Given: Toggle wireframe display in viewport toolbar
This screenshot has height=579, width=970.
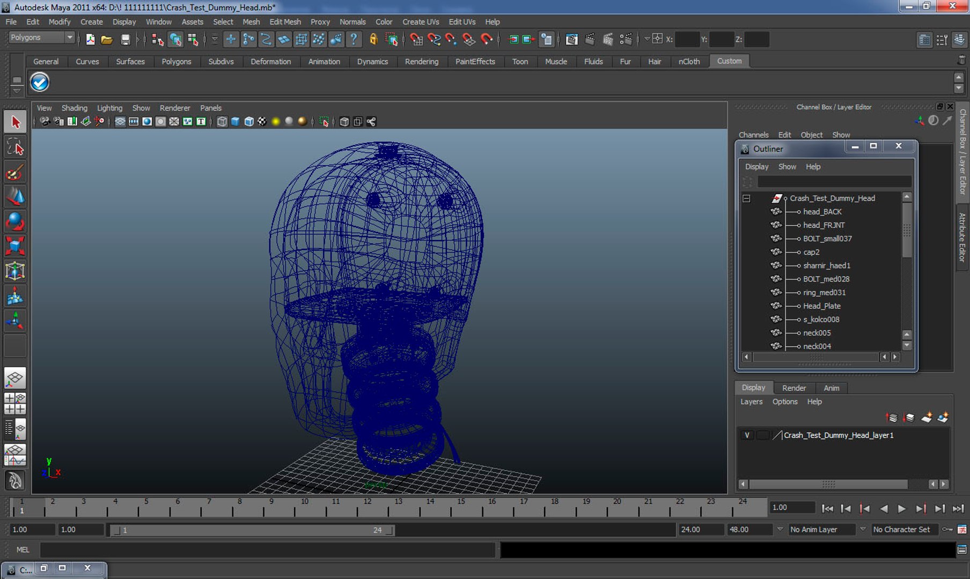Looking at the screenshot, I should 222,122.
